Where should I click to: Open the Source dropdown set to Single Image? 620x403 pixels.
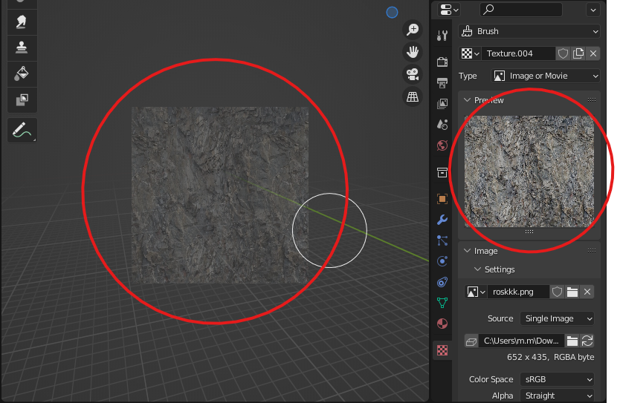[x=557, y=318]
